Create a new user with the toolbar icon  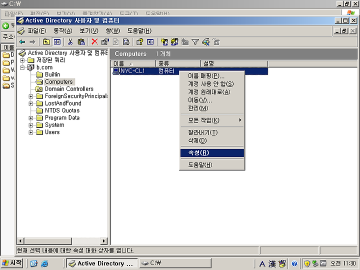[x=164, y=42]
